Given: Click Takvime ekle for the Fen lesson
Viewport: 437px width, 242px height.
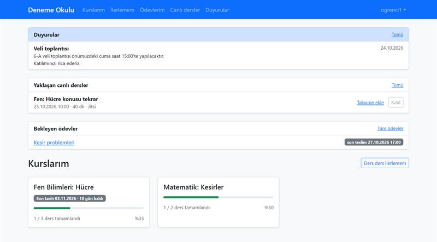Looking at the screenshot, I should [370, 103].
